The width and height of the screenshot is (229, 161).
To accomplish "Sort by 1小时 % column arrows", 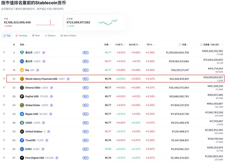I will point(124,44).
